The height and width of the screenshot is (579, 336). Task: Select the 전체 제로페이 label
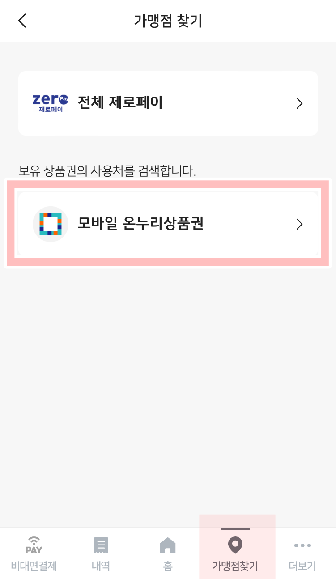(120, 103)
